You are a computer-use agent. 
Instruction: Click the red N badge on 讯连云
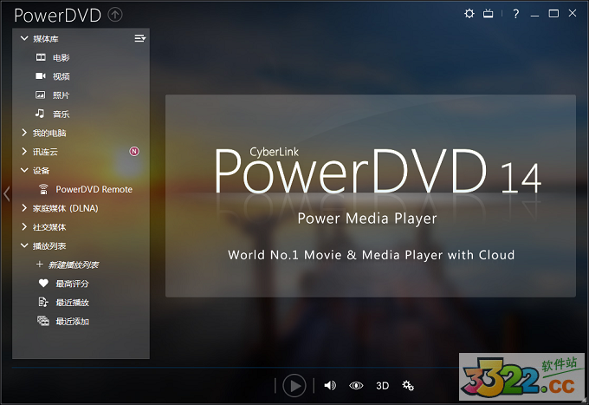(134, 151)
